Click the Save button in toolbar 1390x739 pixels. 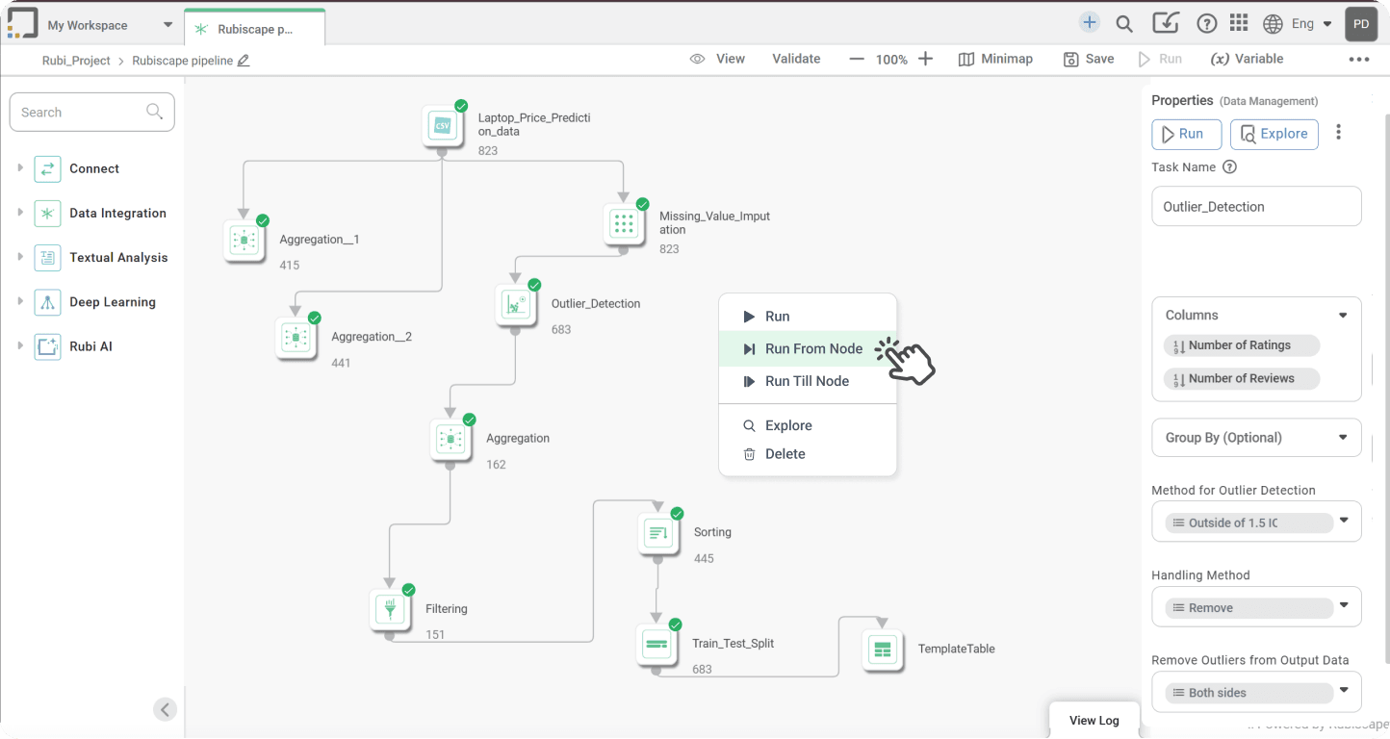1089,59
